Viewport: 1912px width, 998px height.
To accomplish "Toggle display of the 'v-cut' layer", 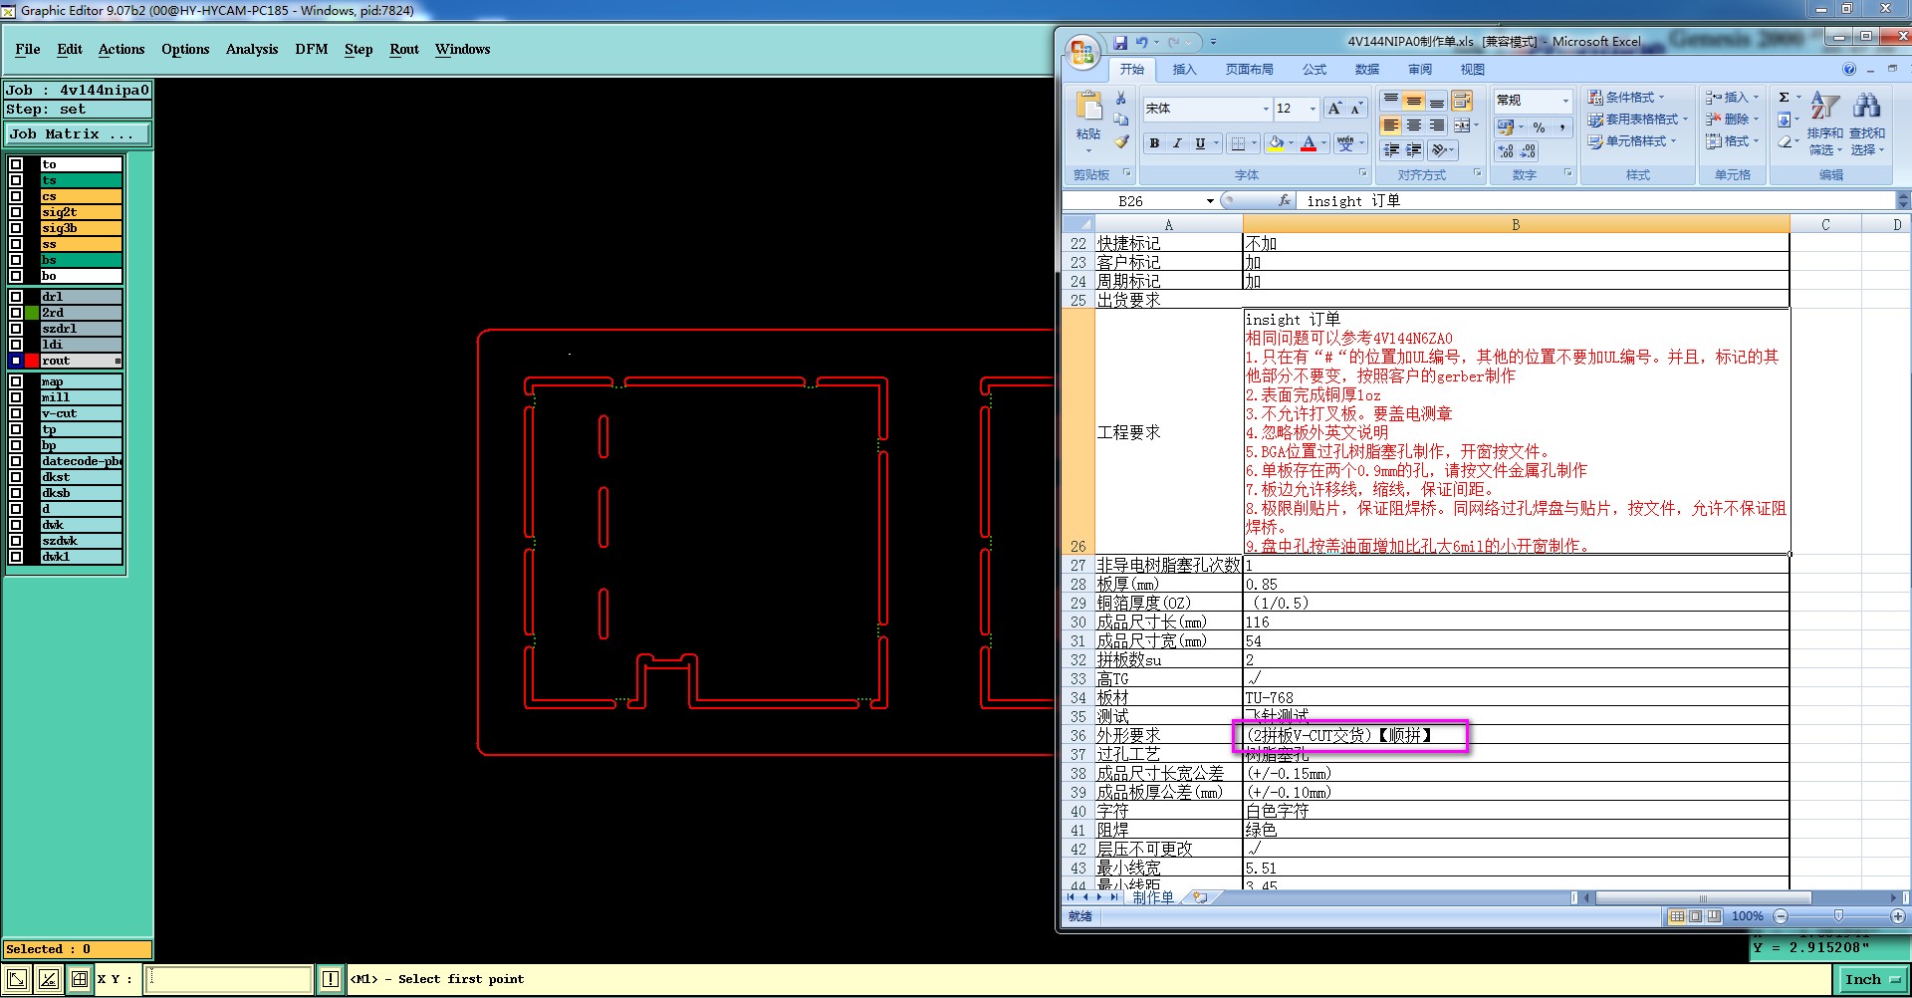I will click(16, 413).
